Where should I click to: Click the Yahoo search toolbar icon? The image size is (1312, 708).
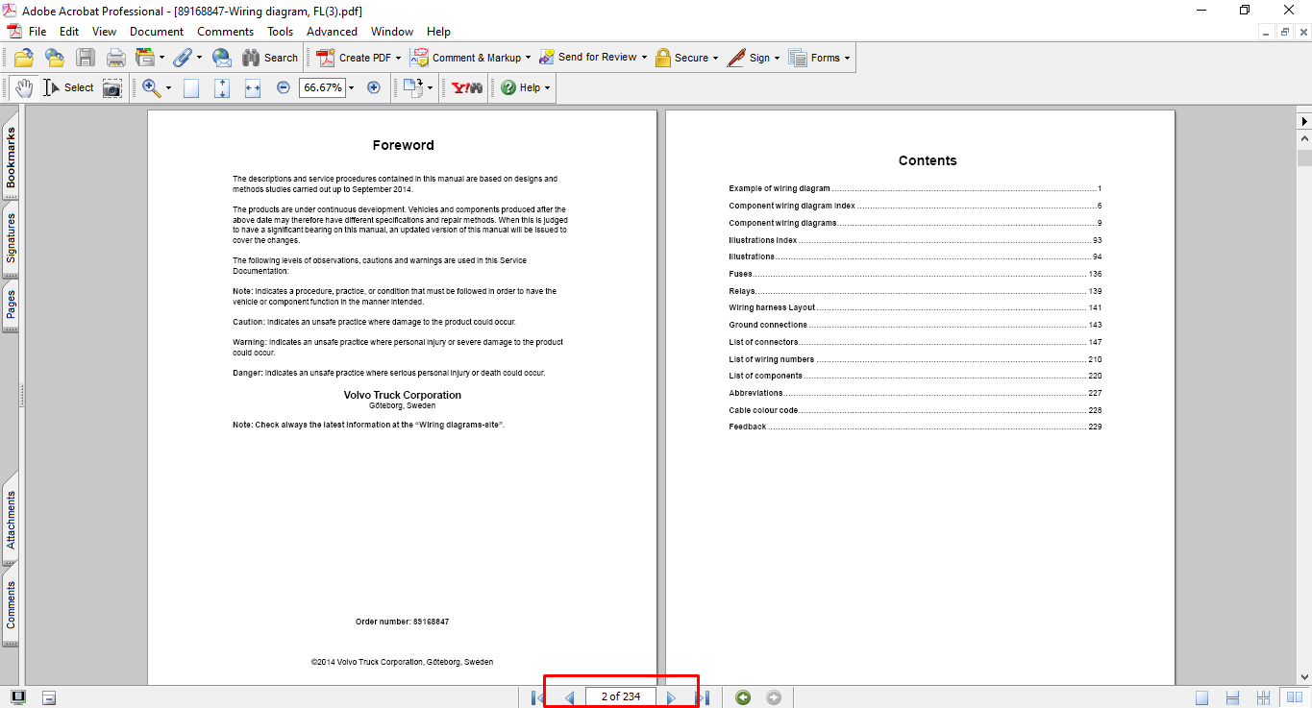click(467, 87)
